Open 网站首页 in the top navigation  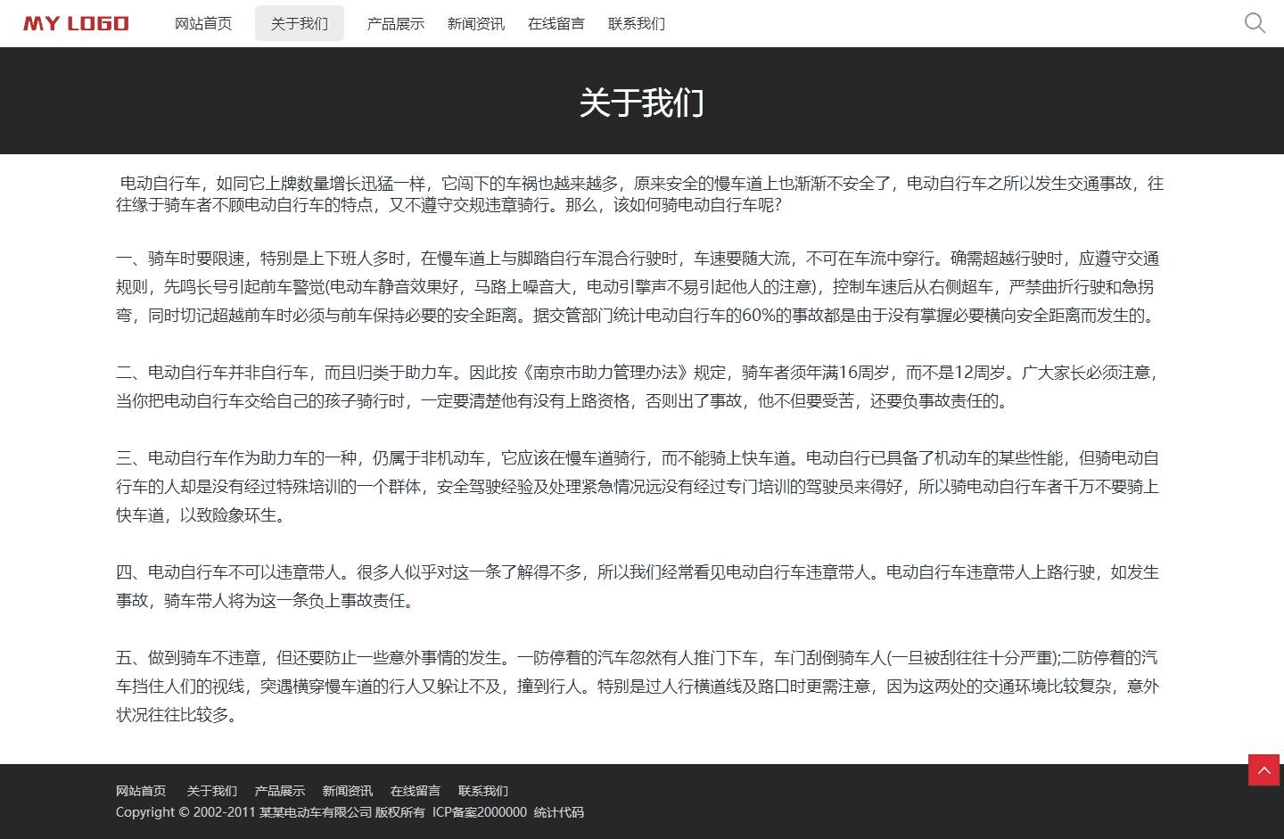pyautogui.click(x=203, y=23)
